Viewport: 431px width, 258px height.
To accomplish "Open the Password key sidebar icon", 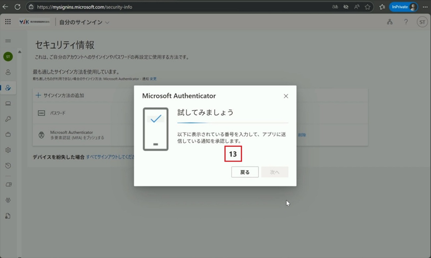I will [x=8, y=119].
